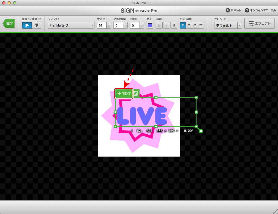Click the line spacing input field

click(135, 25)
